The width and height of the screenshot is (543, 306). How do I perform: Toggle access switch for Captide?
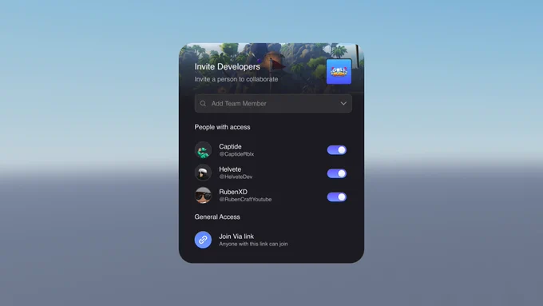click(x=337, y=150)
